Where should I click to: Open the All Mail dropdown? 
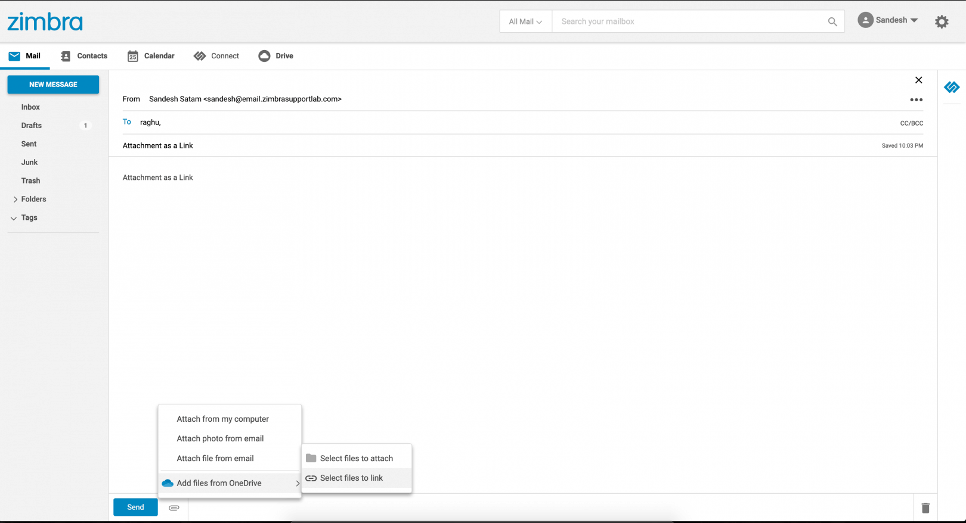coord(525,21)
